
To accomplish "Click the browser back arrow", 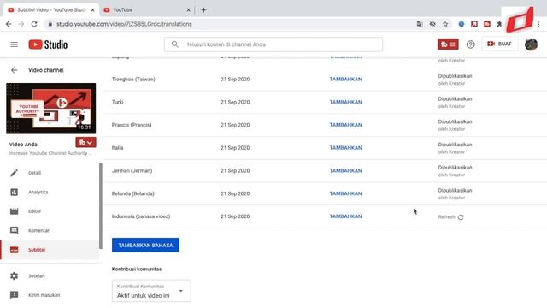I will coord(9,24).
